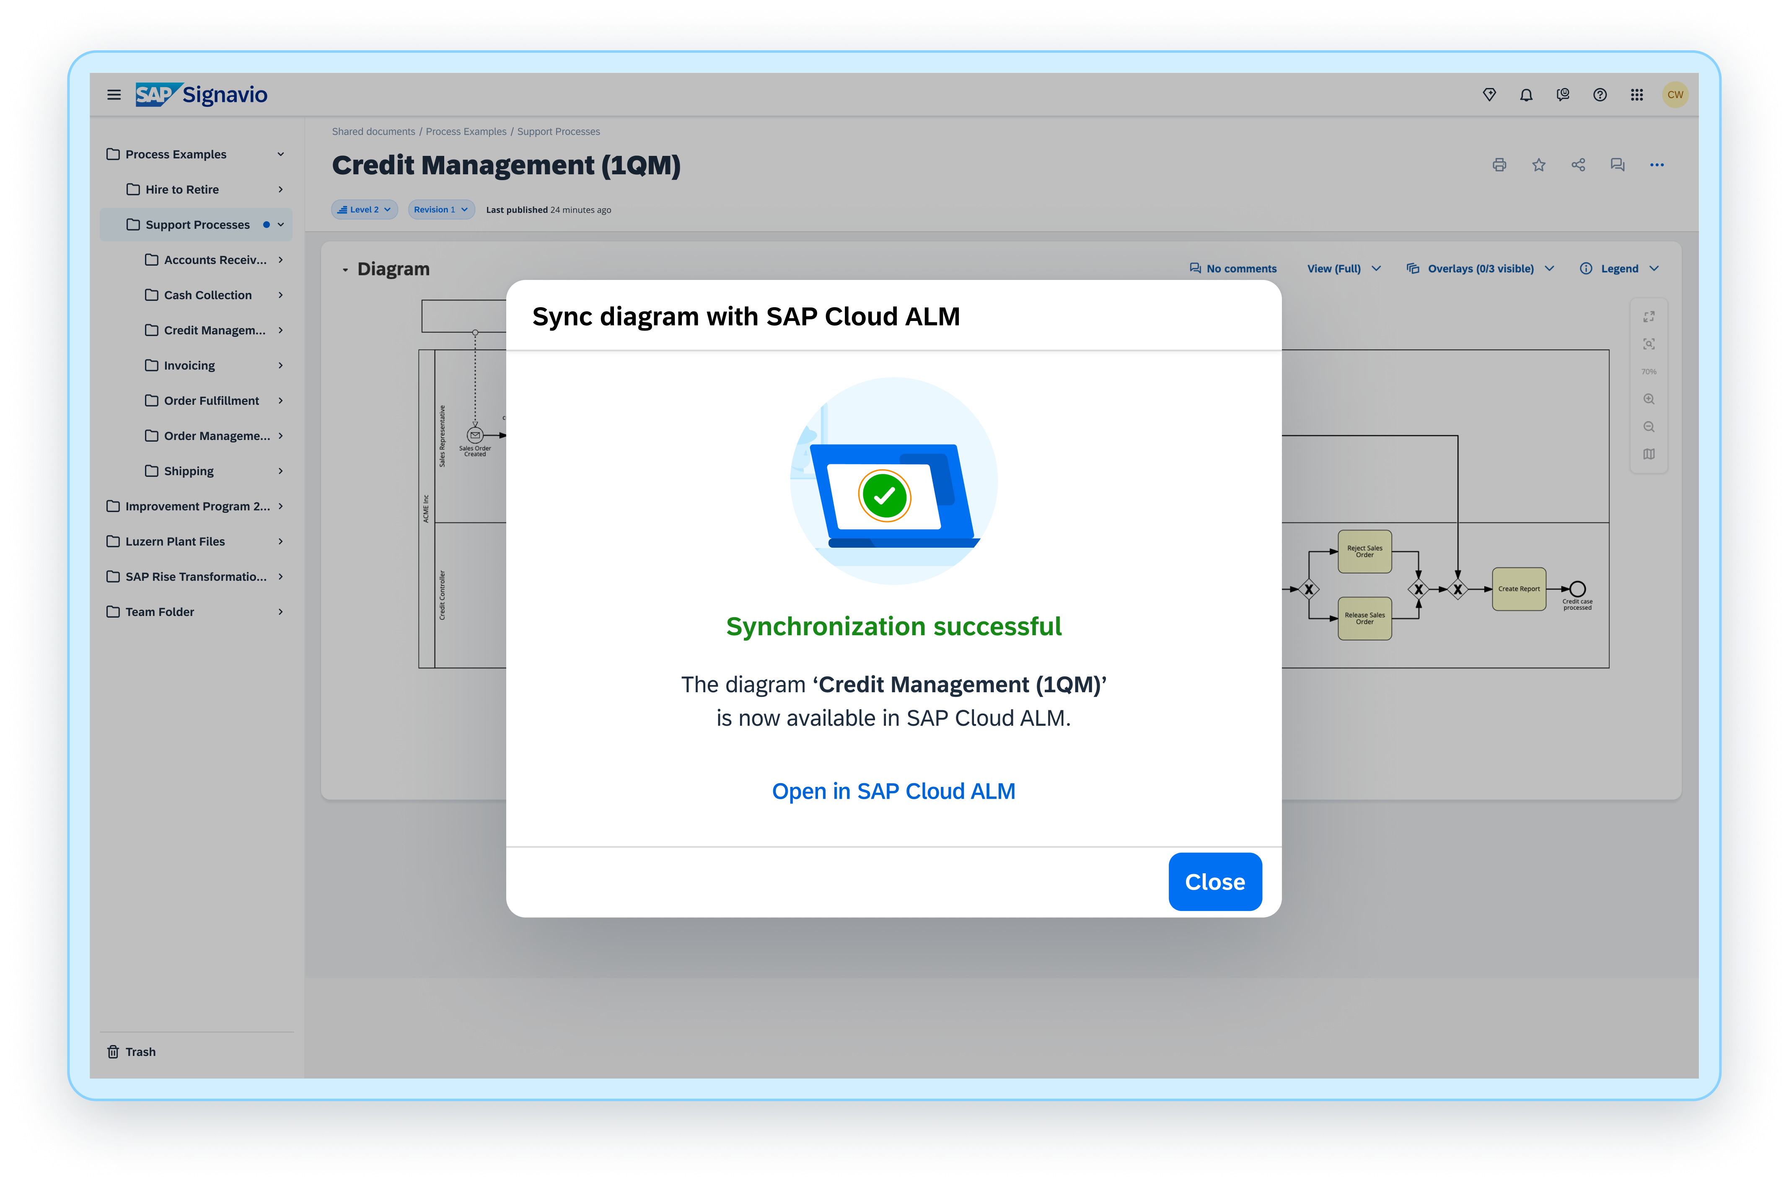Open the diagram minimap overview
The width and height of the screenshot is (1789, 1185).
point(1649,453)
